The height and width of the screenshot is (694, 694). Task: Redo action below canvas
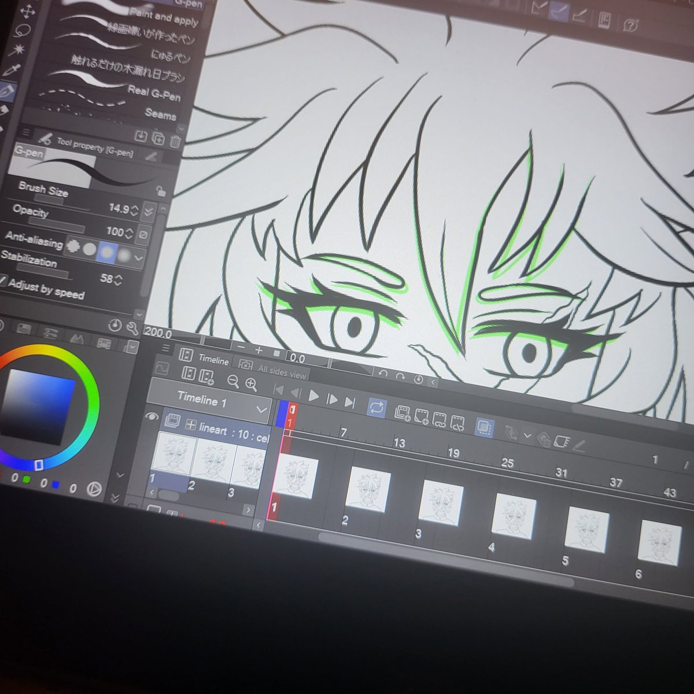point(400,376)
